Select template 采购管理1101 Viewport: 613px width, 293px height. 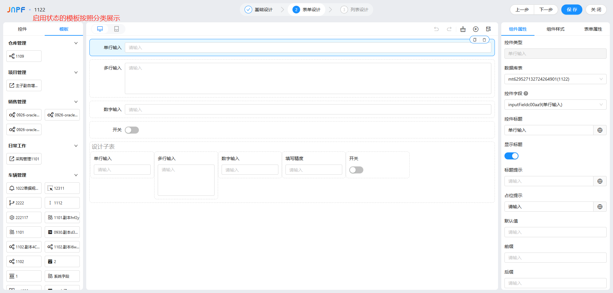tap(24, 159)
